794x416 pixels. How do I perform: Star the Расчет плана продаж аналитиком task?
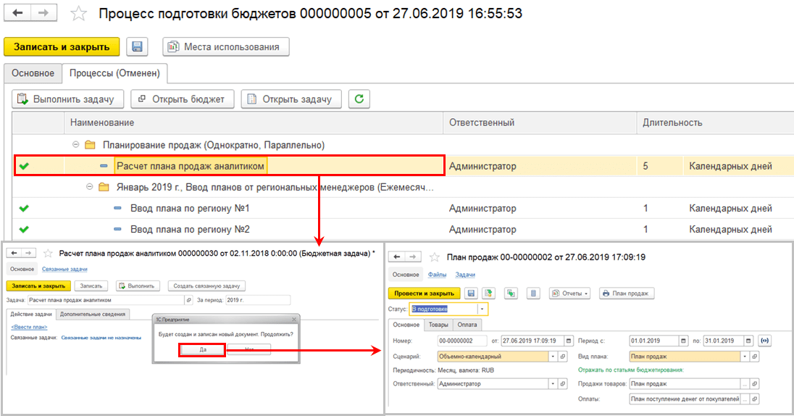click(x=48, y=254)
